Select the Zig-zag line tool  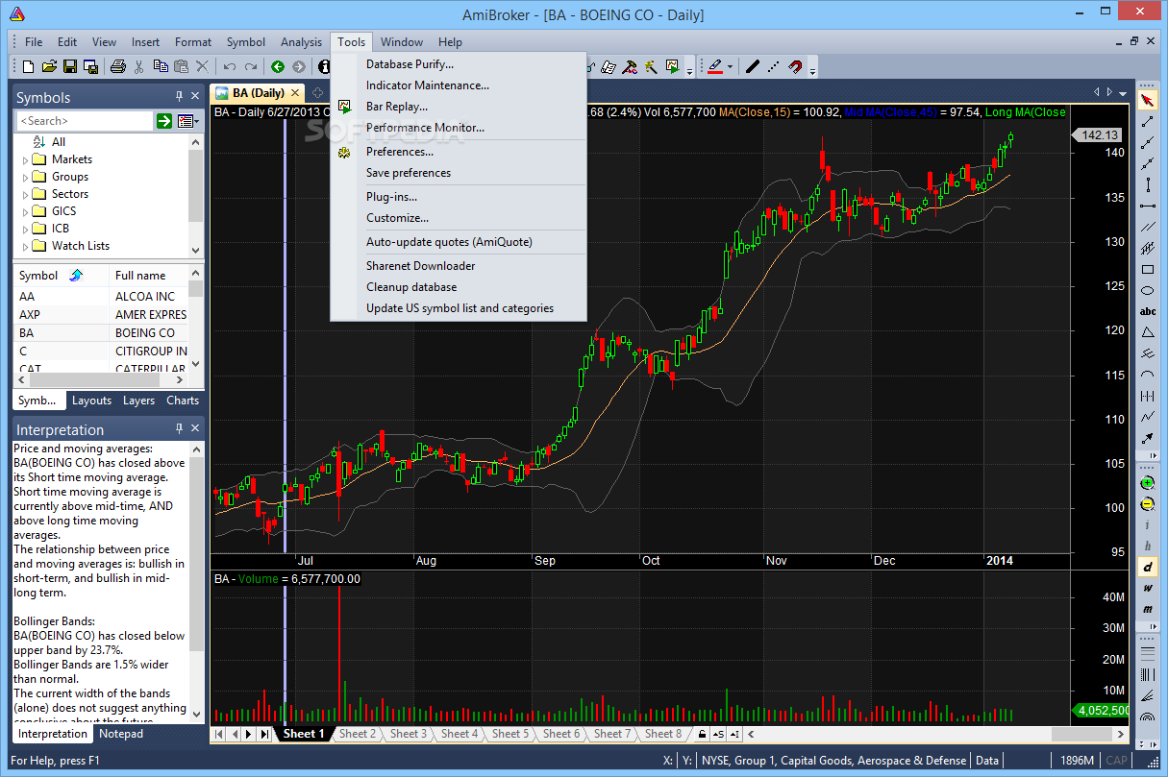1147,417
